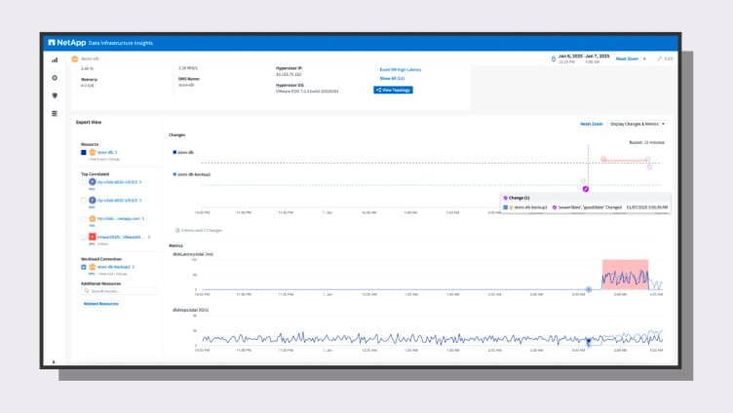Uncheck the store-db-backup2 workload contention checkbox
The width and height of the screenshot is (733, 413).
click(84, 265)
